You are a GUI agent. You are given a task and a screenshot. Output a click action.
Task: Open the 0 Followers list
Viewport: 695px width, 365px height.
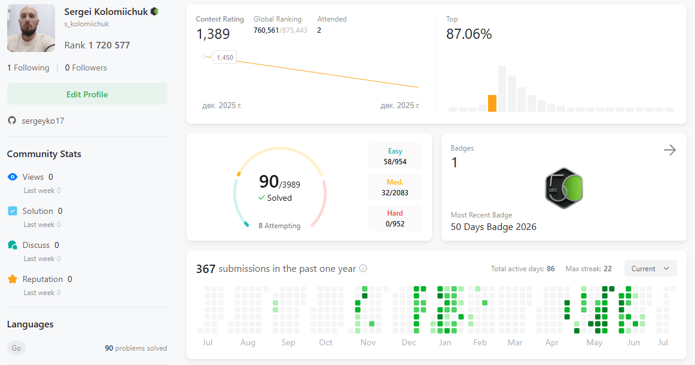[86, 68]
